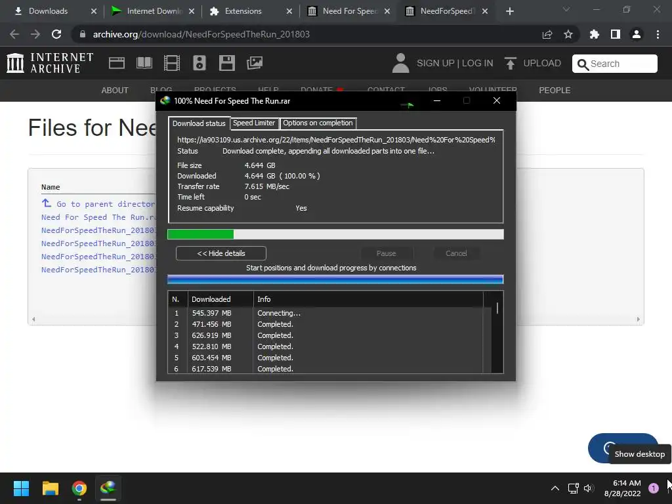Switch to Options on completion tab
The height and width of the screenshot is (504, 672).
click(x=318, y=123)
